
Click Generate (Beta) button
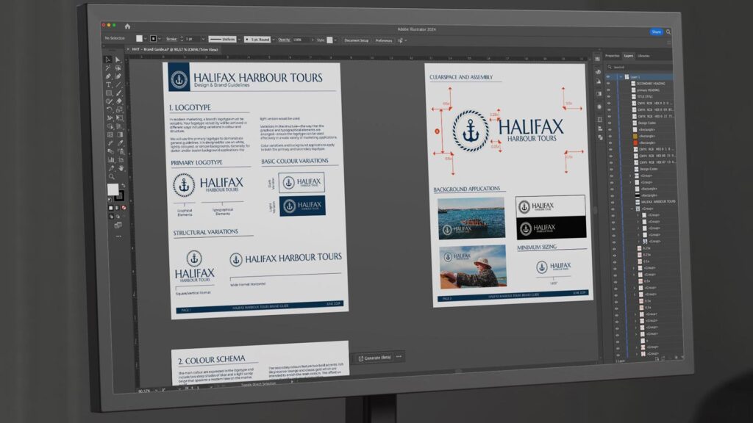[x=374, y=358]
